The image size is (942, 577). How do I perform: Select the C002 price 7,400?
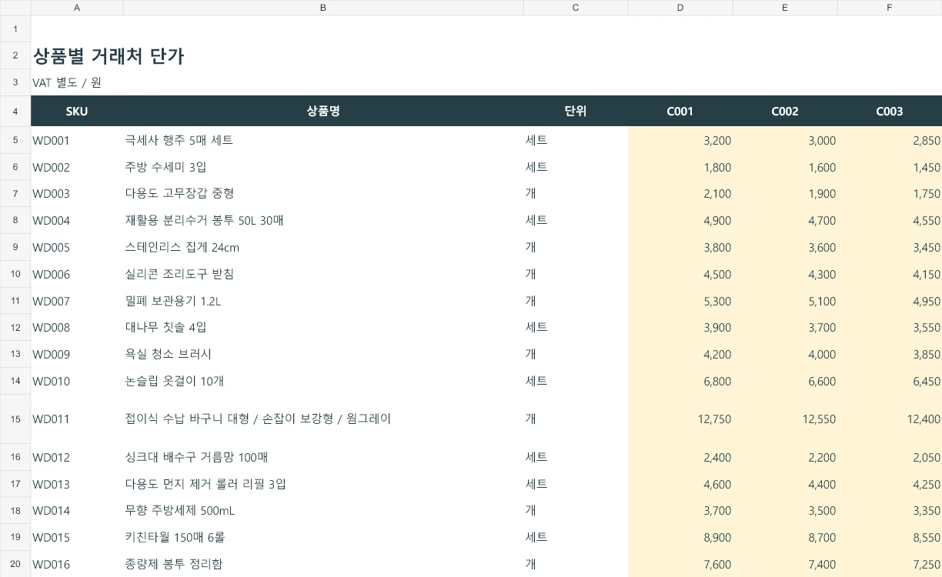(x=785, y=564)
